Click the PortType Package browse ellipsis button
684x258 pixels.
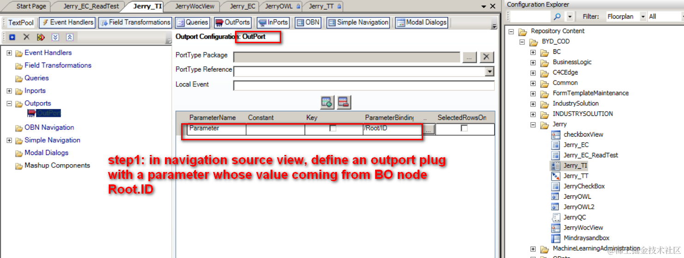pyautogui.click(x=469, y=57)
